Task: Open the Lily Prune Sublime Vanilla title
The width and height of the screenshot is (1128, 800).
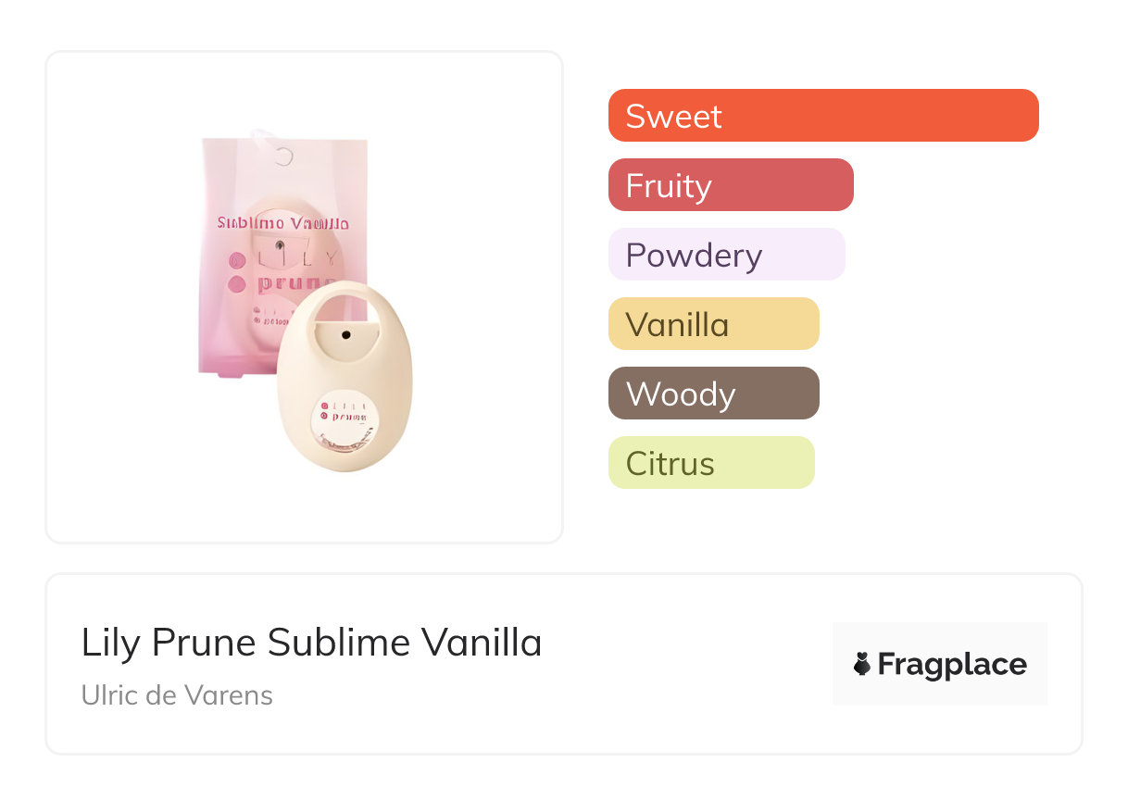Action: [311, 643]
